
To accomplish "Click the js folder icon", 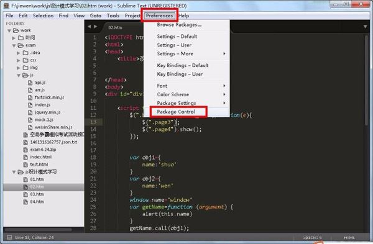I will coord(25,75).
